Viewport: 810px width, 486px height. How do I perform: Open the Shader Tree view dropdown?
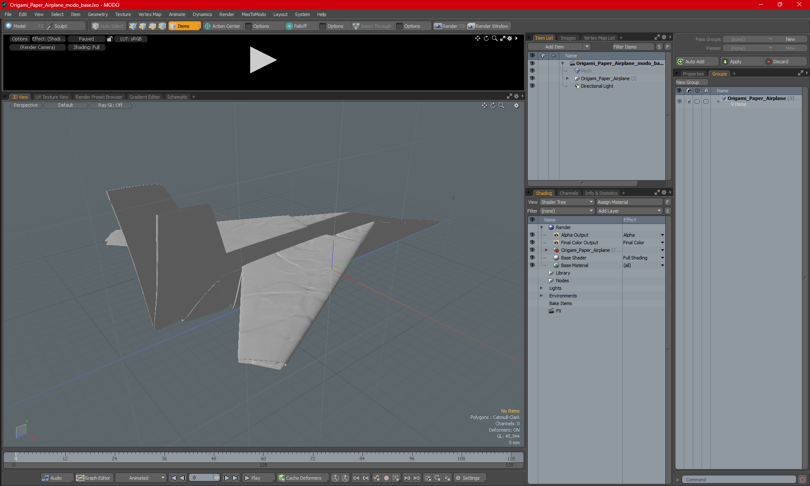point(567,202)
